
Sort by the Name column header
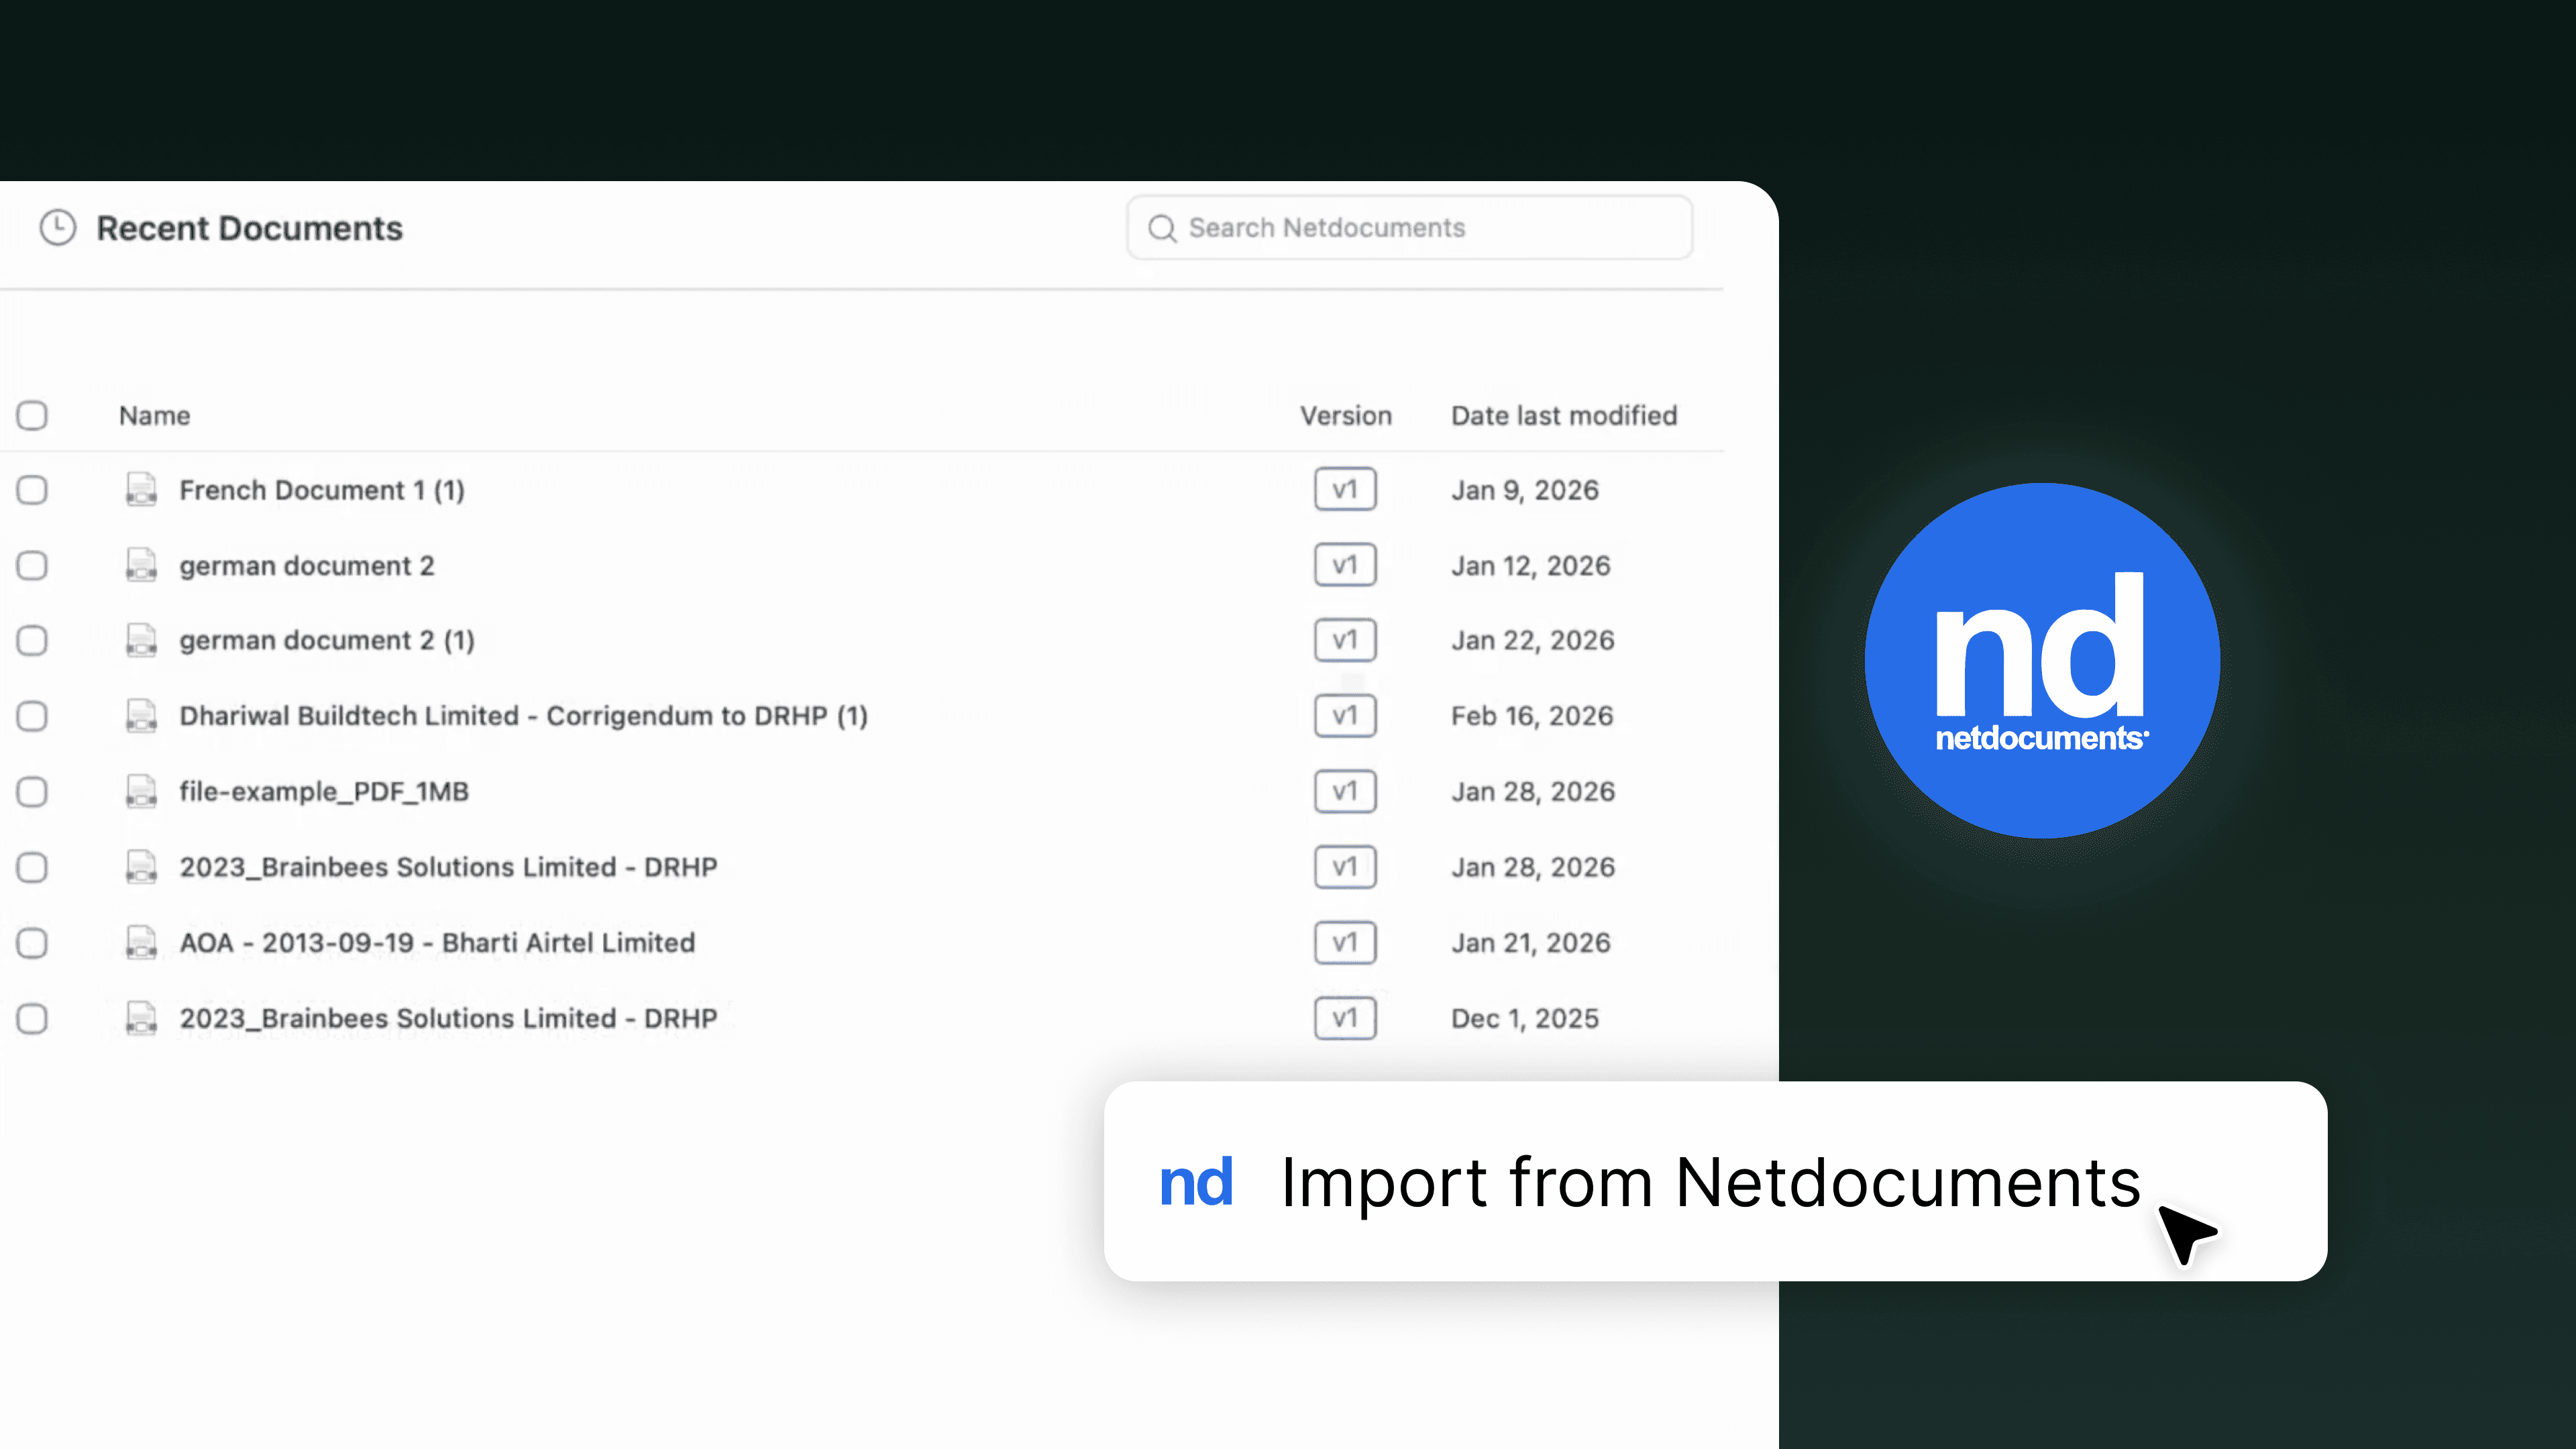tap(154, 416)
